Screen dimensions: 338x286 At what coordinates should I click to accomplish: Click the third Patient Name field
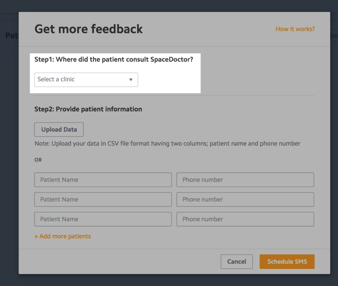click(103, 219)
